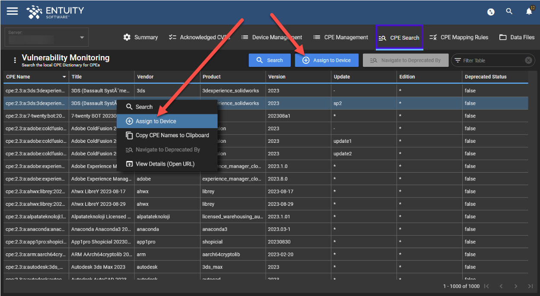Go to the previous page

(501, 286)
